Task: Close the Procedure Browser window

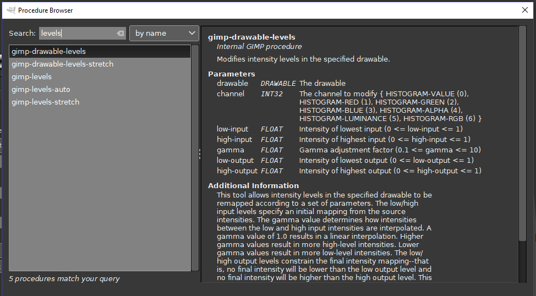Action: pyautogui.click(x=525, y=10)
